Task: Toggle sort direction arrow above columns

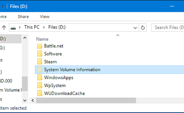Action: (118, 35)
